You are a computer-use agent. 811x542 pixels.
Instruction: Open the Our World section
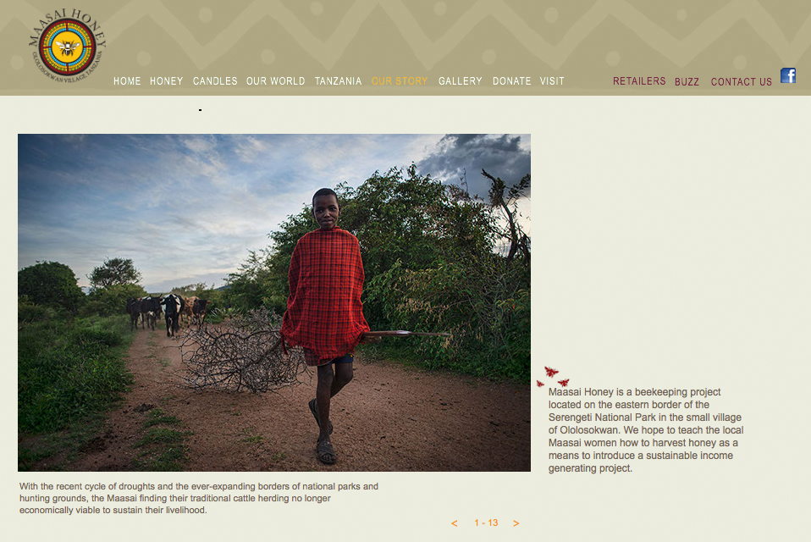click(276, 81)
